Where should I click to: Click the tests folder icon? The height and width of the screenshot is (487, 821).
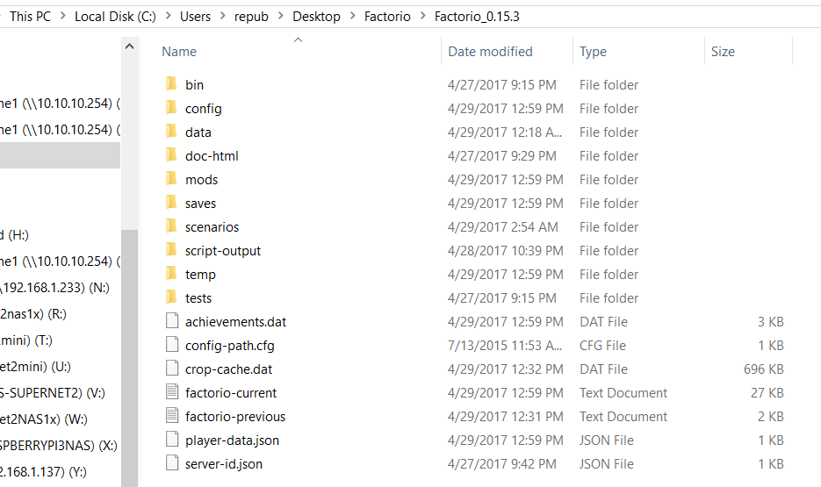coord(171,297)
